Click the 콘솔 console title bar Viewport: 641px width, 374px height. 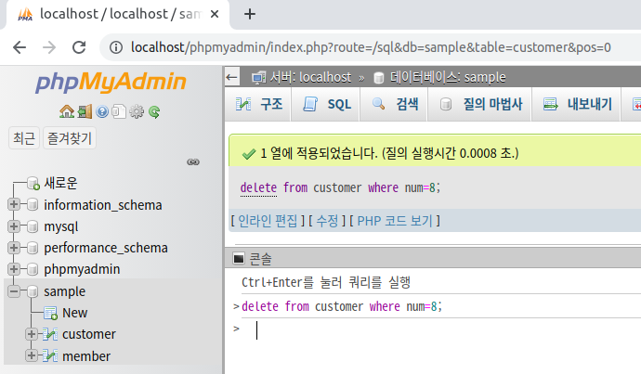(433, 258)
